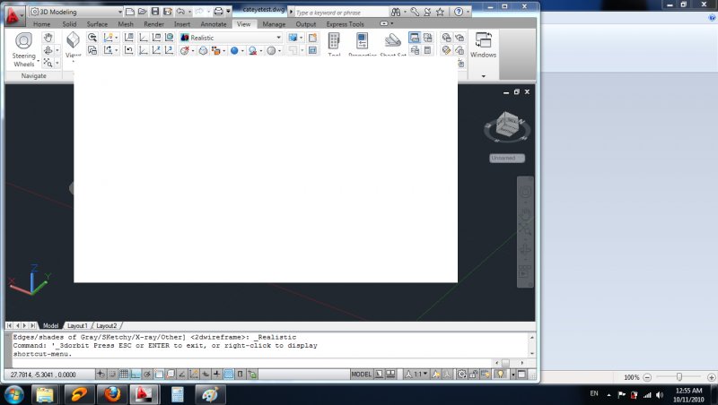
Task: Switch to the Render ribbon tab
Action: coord(153,24)
